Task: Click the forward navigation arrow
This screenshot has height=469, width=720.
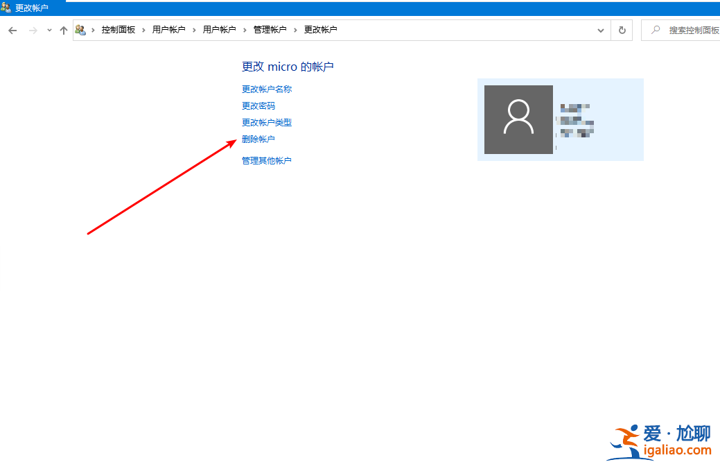Action: tap(33, 30)
